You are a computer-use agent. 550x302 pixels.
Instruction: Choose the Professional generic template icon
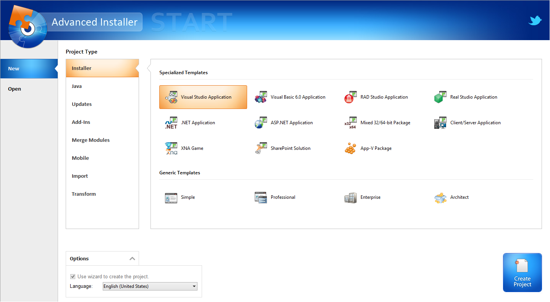pos(261,198)
